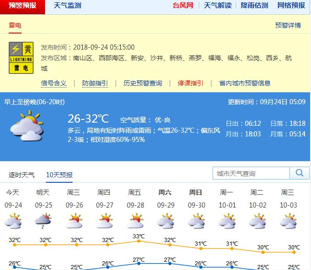Click the yellow lightning warning icon

(21, 58)
